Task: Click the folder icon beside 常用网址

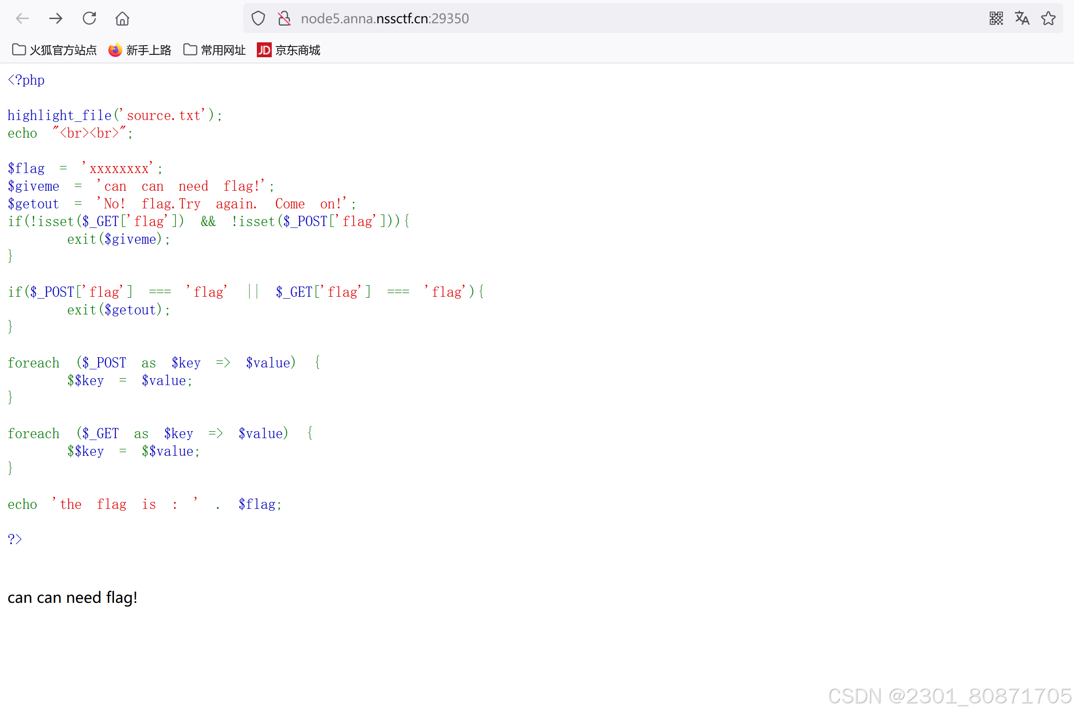Action: (x=190, y=49)
